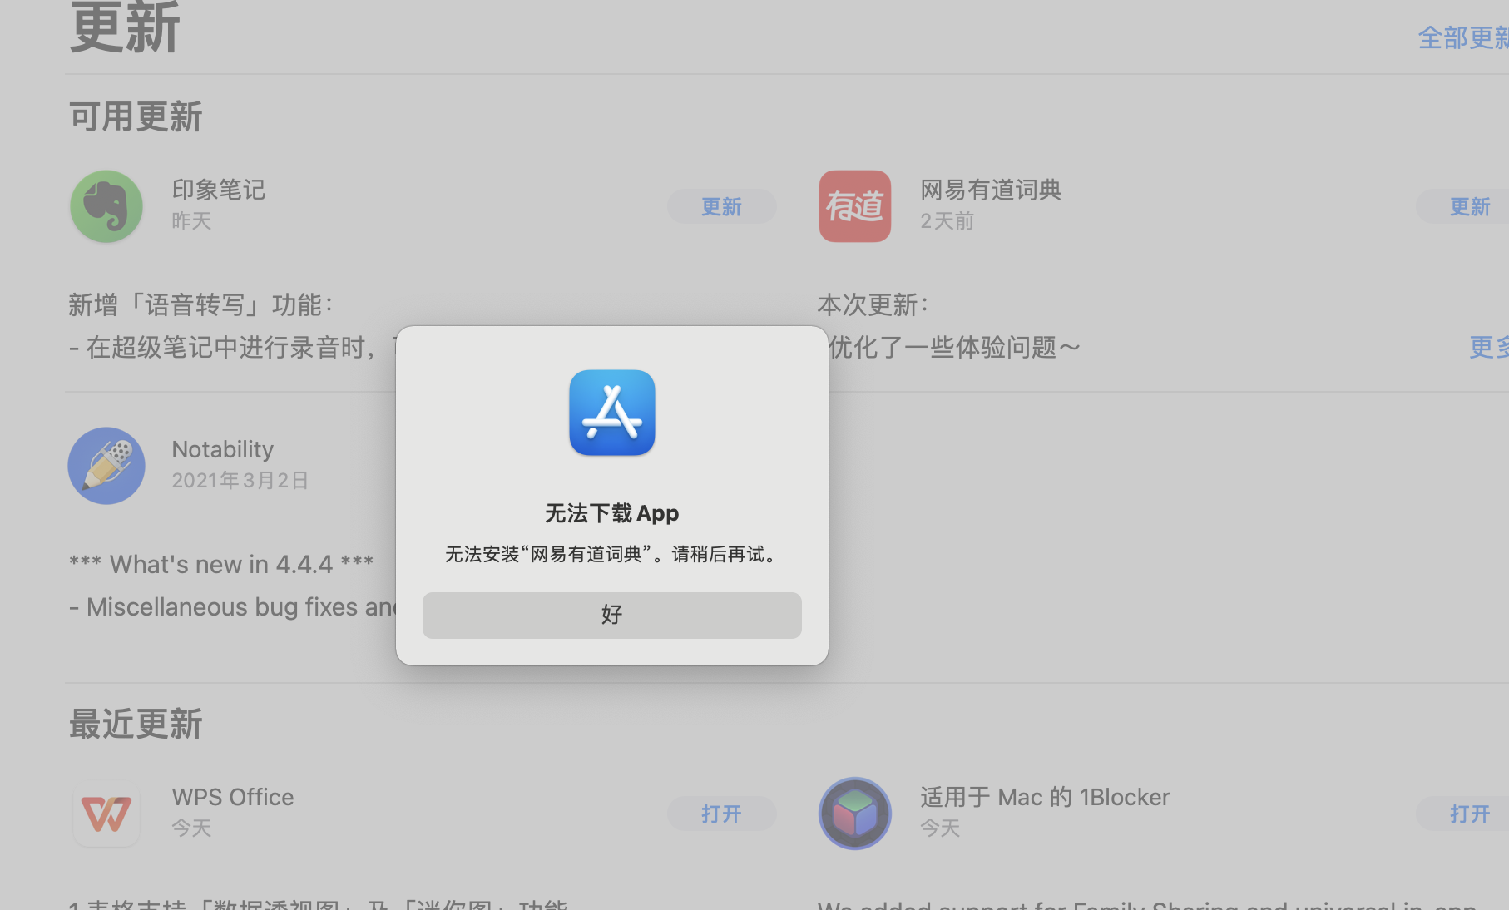Click the WPS Office app icon

click(x=106, y=814)
